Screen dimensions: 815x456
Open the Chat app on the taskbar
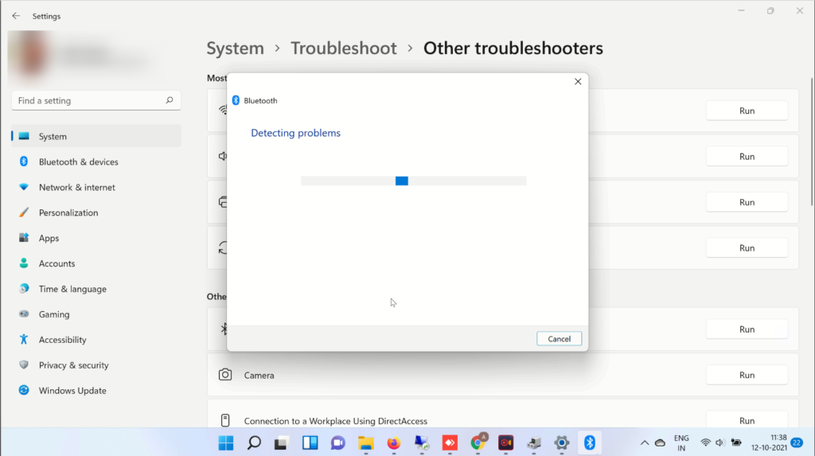pyautogui.click(x=337, y=443)
